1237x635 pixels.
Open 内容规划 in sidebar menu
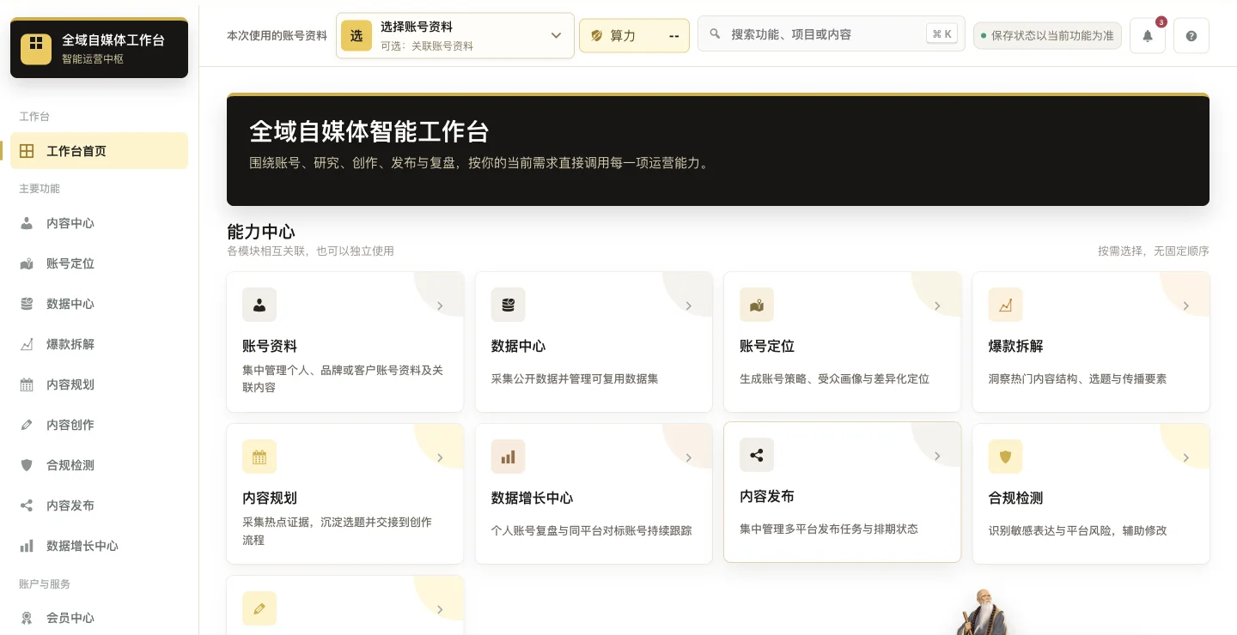click(100, 384)
